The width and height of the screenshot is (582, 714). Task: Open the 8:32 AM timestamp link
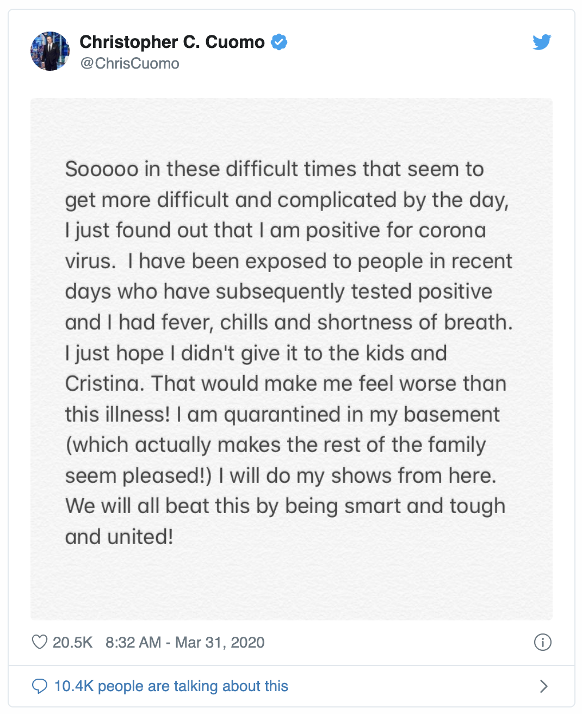(x=133, y=642)
